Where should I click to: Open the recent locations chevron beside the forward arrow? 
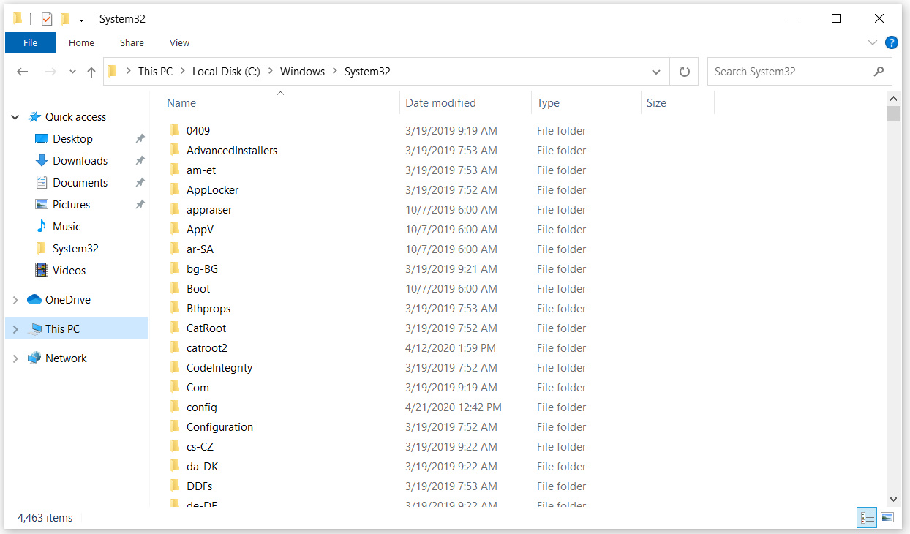pos(72,71)
